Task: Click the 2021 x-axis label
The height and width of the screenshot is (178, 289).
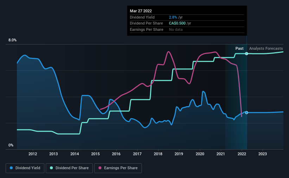Action: [x=221, y=154]
